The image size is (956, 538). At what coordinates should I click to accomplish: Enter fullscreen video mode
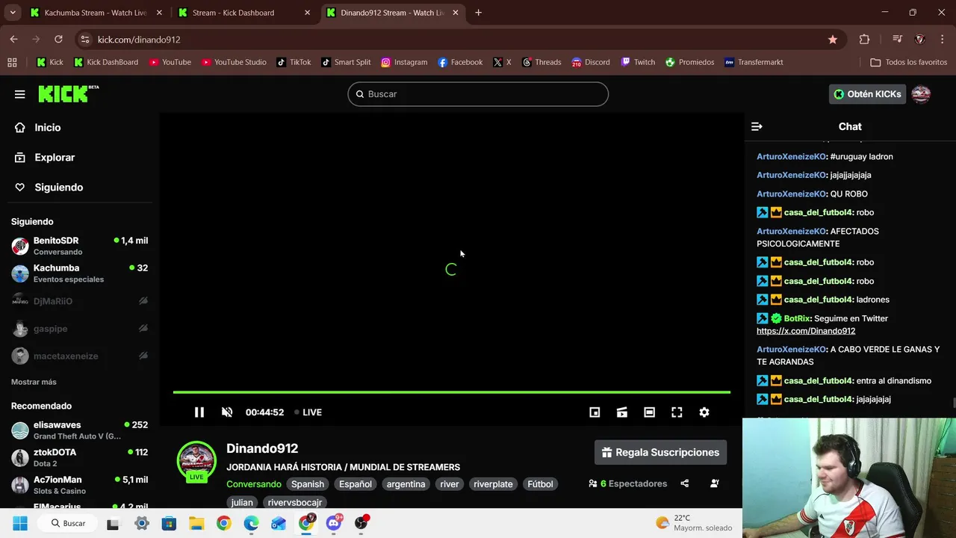click(x=677, y=412)
